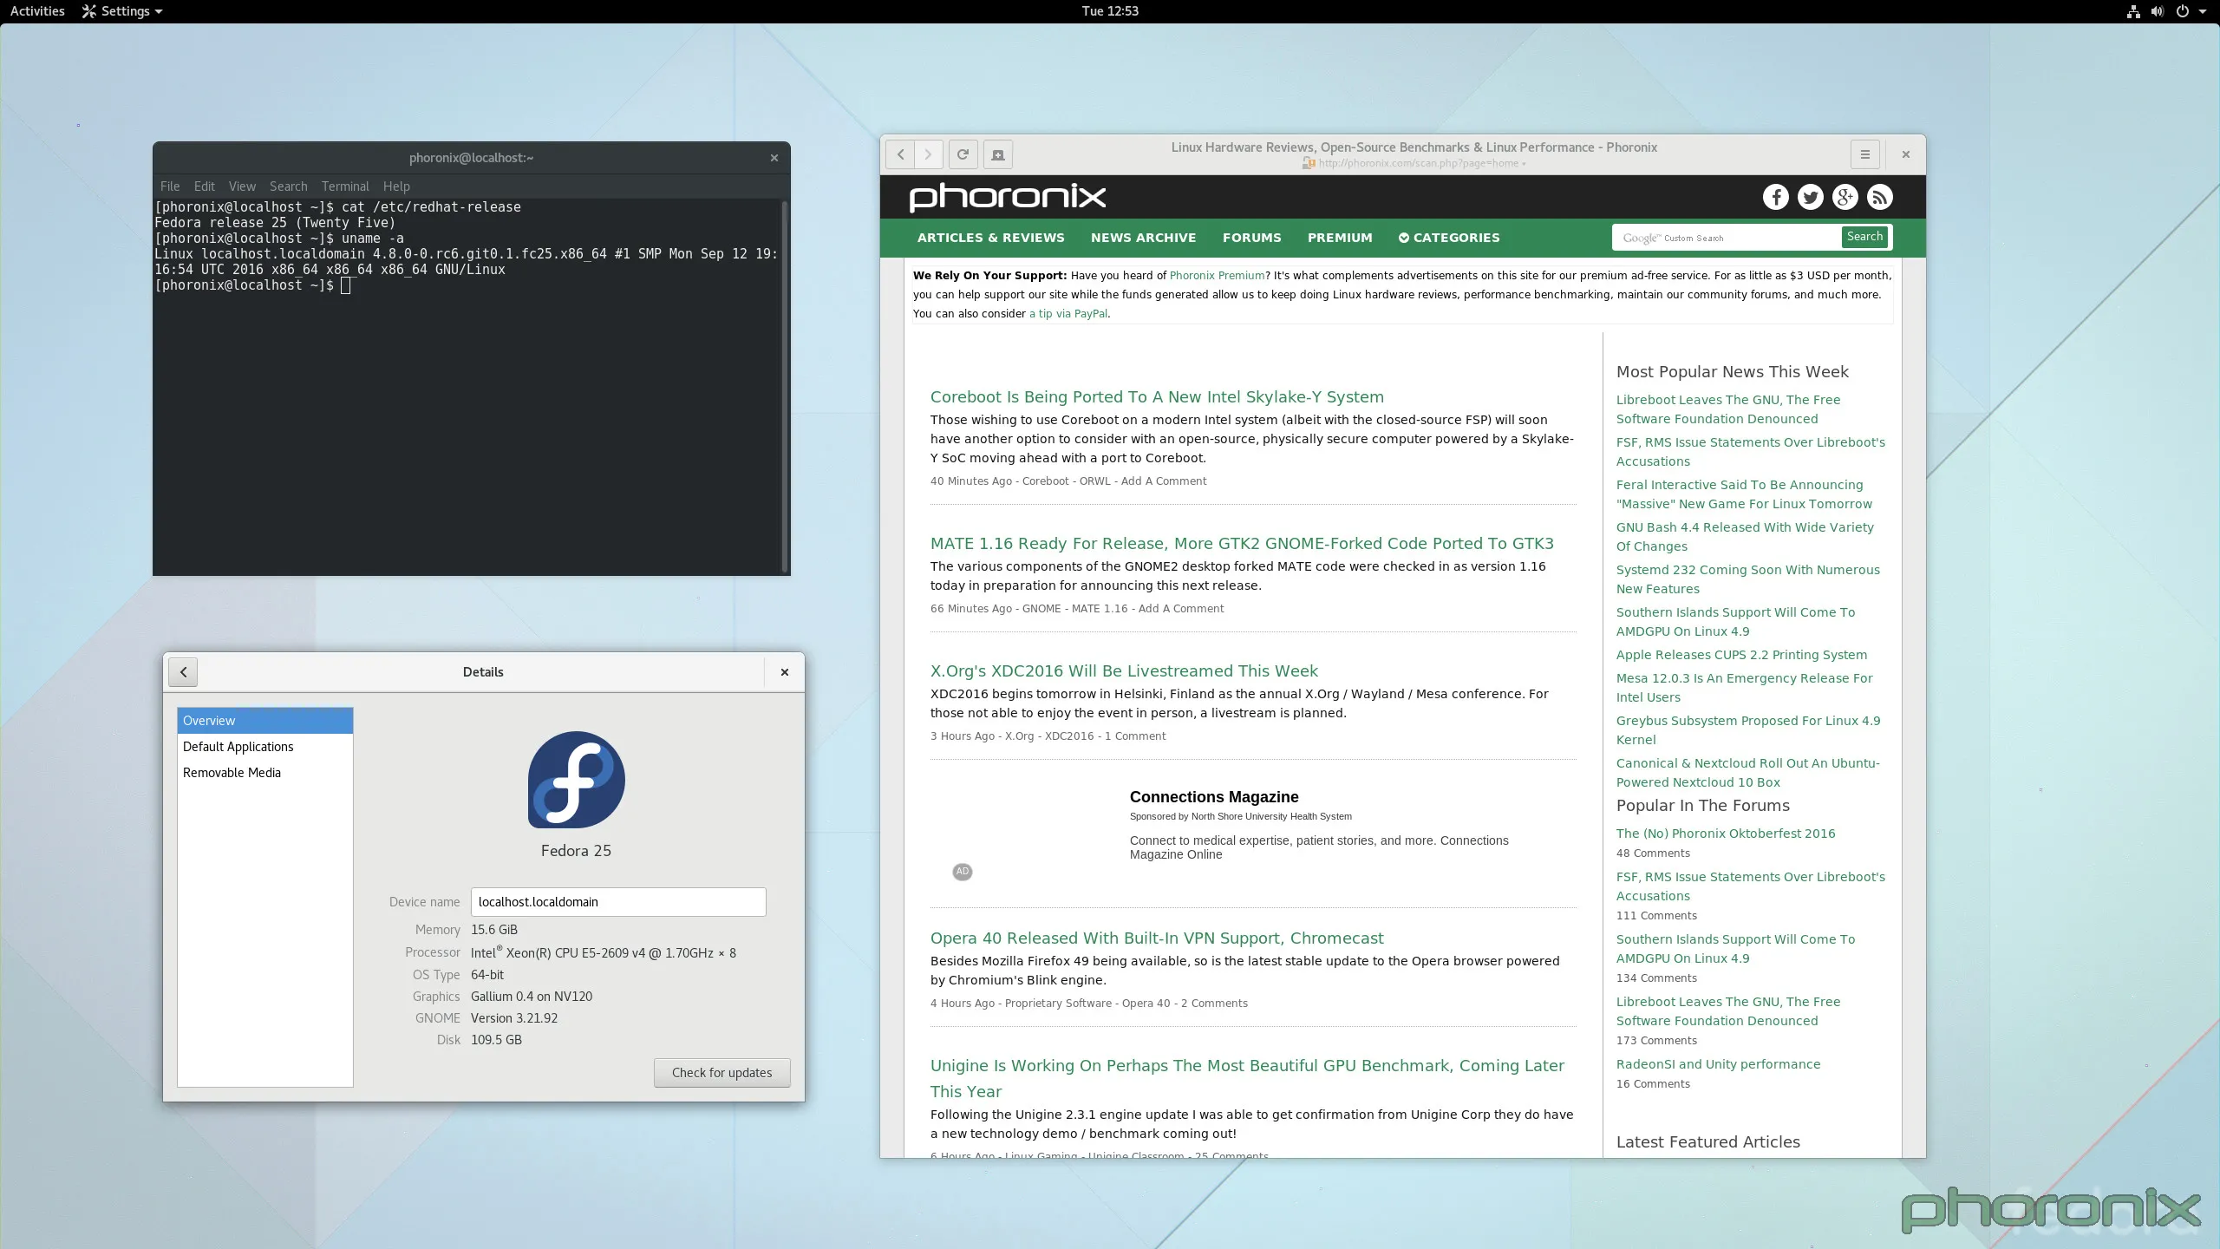
Task: Open the Terminal menu in menubar
Action: tap(345, 186)
